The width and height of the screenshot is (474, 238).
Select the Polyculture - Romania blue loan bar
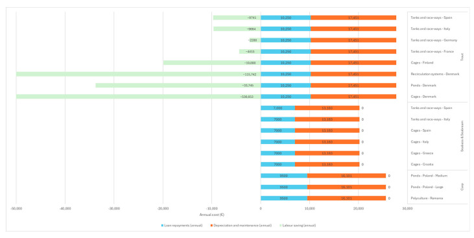click(284, 198)
